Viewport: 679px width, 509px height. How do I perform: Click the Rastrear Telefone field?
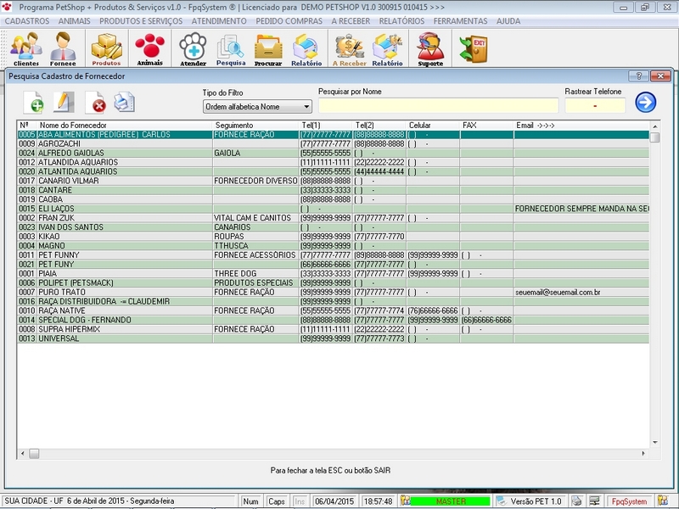coord(595,105)
